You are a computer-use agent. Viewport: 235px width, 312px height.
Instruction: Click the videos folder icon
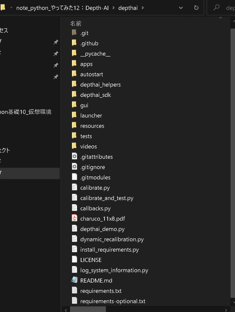point(74,146)
